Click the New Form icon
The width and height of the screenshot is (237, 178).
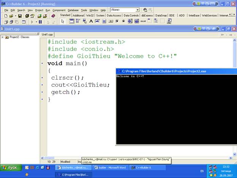[24, 22]
